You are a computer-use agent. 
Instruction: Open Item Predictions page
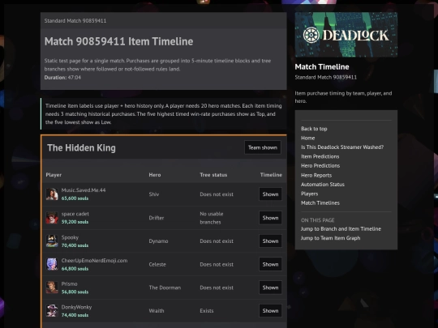click(320, 156)
